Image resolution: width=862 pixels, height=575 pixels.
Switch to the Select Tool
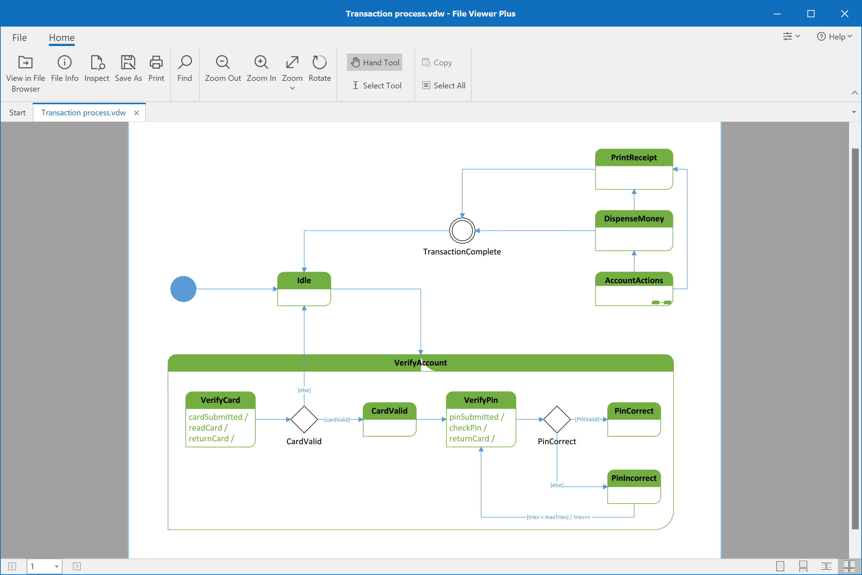(377, 86)
